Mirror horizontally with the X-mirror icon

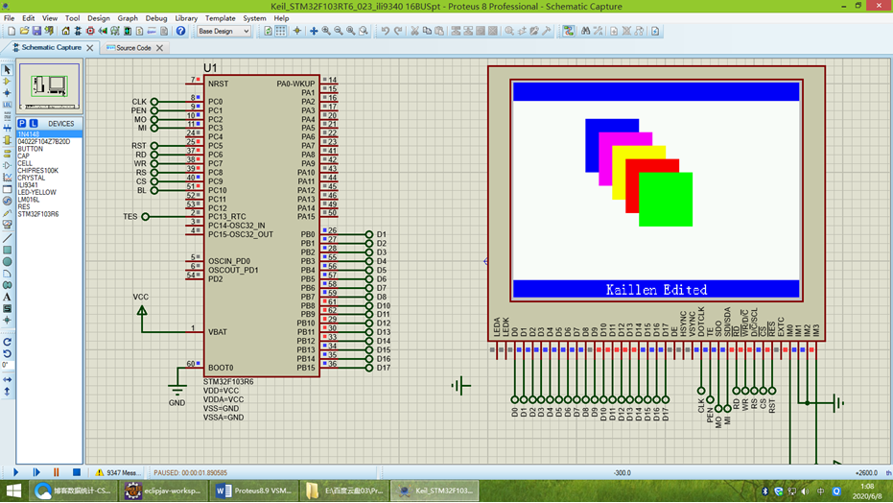(8, 379)
